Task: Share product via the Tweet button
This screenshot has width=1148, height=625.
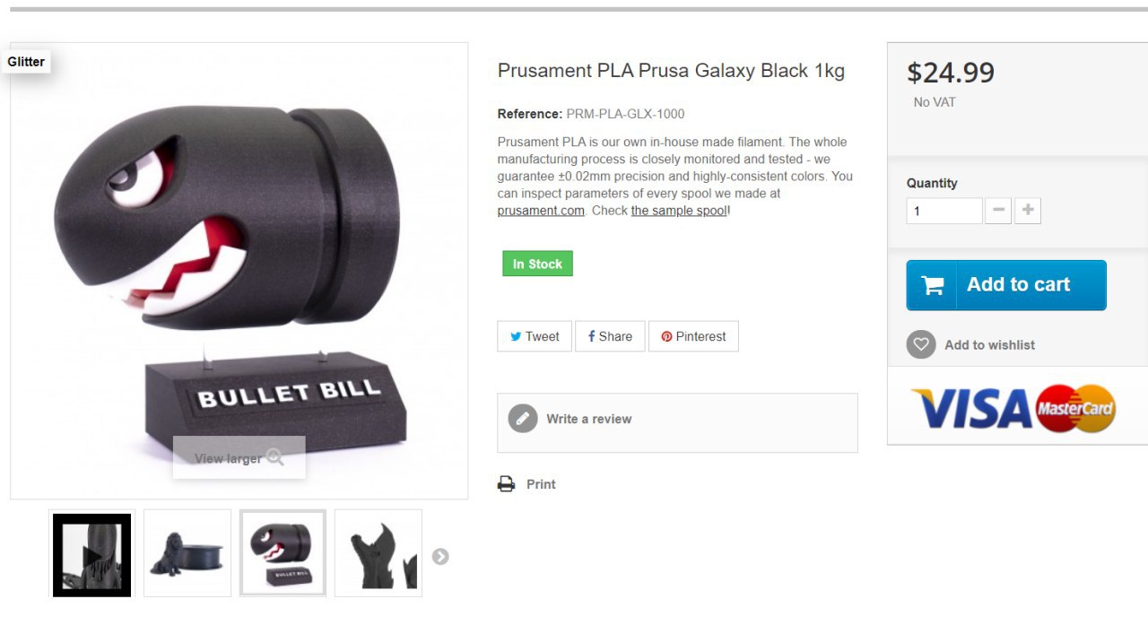Action: coord(535,336)
